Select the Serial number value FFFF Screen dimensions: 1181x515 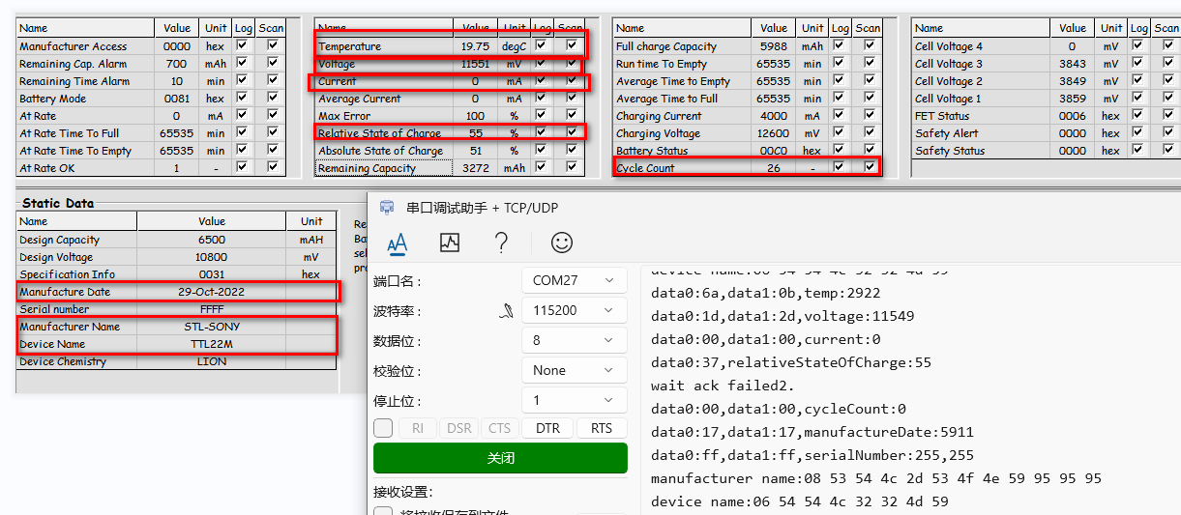click(x=212, y=309)
